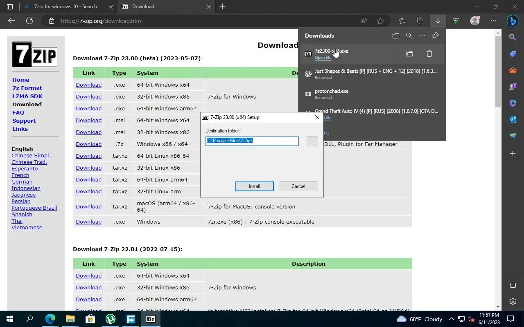Open the LZMA SDK link

tap(27, 96)
